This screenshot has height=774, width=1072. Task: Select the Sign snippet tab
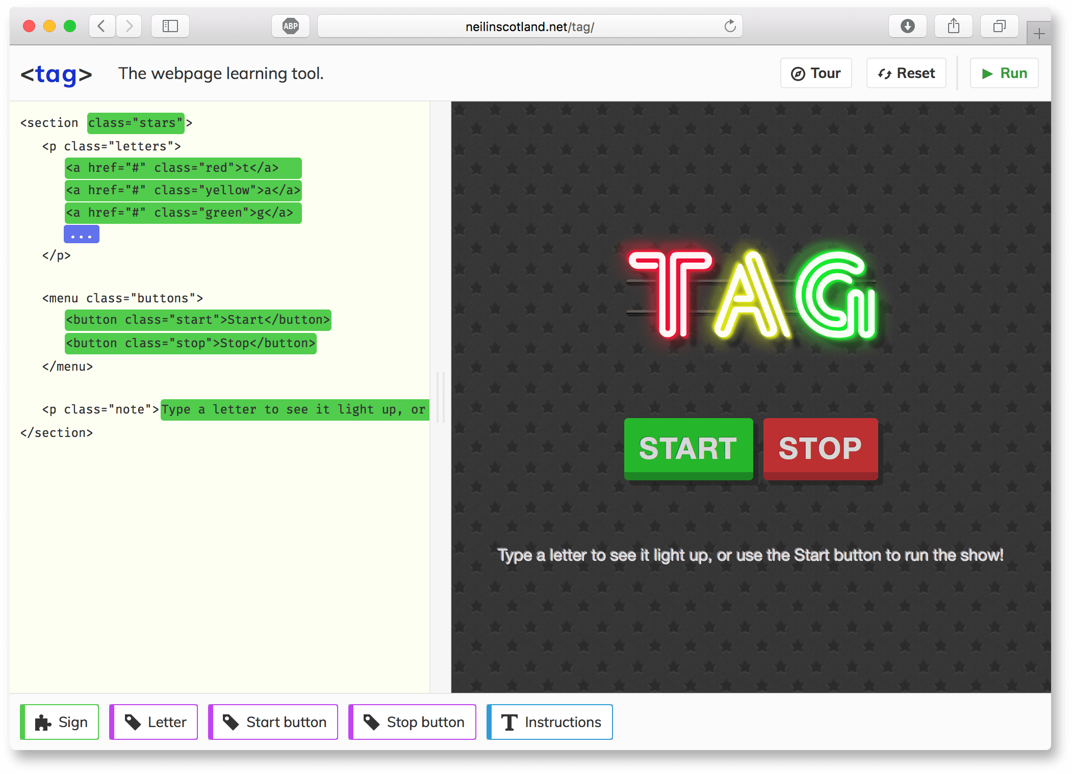point(60,722)
